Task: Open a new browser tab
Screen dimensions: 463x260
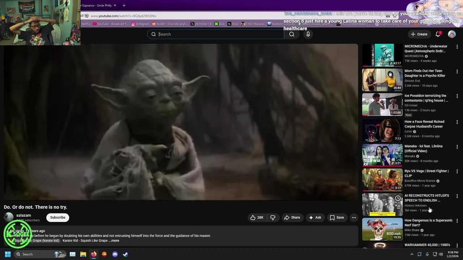Action: (x=124, y=5)
